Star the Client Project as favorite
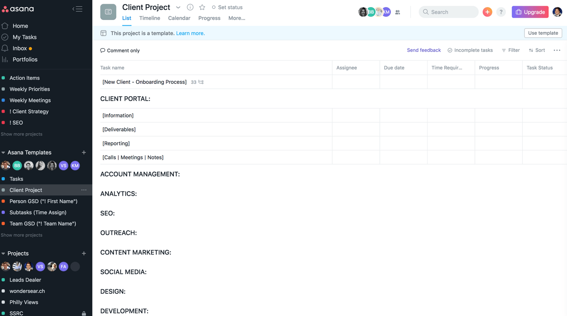The image size is (567, 316). tap(202, 7)
